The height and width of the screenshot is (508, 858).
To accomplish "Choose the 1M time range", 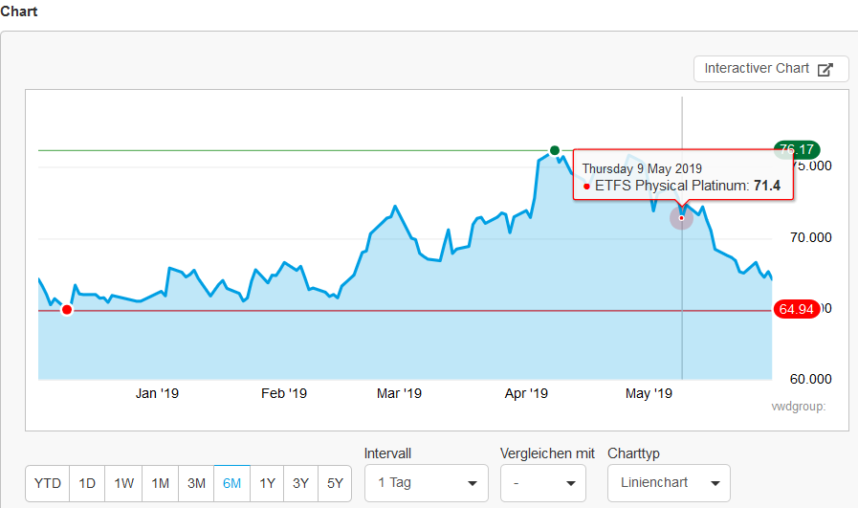I will (x=160, y=483).
